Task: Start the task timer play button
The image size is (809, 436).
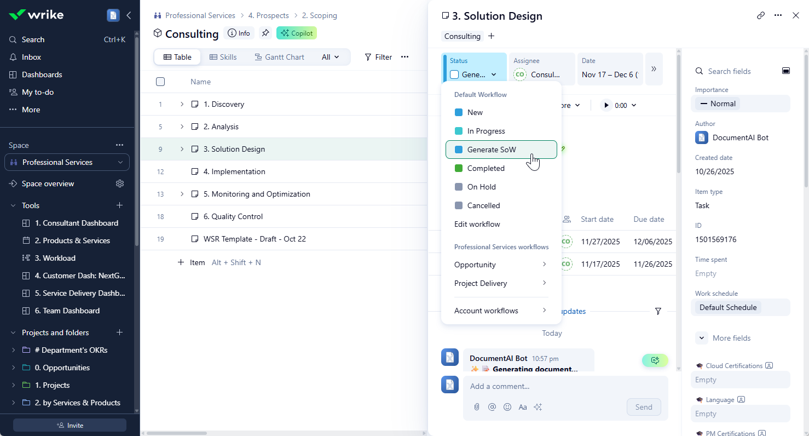Action: (x=606, y=105)
